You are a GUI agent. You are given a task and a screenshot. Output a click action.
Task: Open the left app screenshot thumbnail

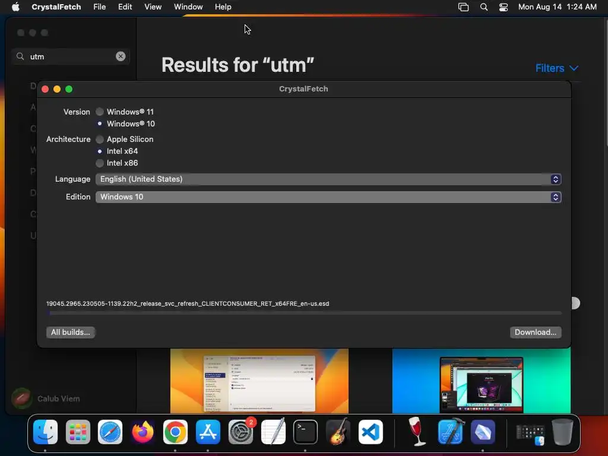coord(259,381)
